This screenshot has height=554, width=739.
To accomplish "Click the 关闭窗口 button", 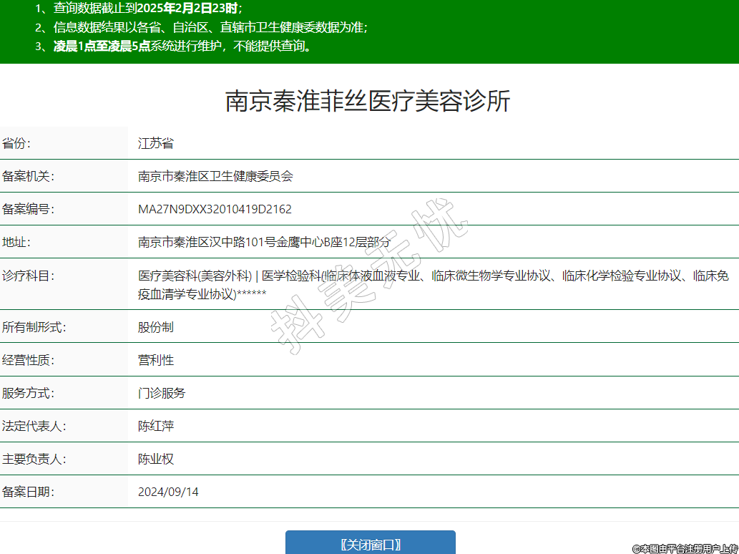I will pyautogui.click(x=370, y=544).
